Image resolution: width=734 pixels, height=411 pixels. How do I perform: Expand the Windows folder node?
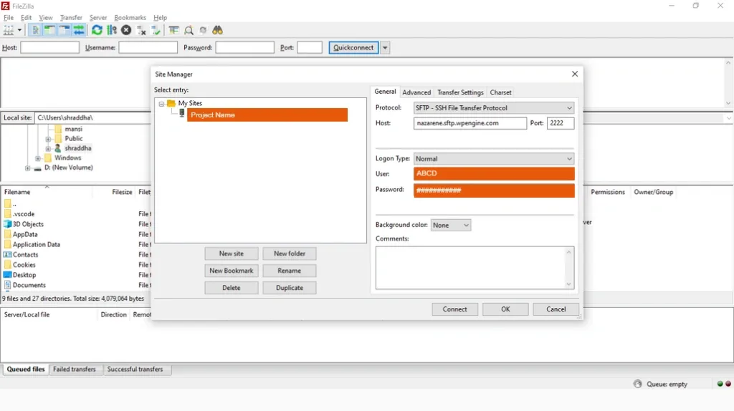tap(38, 158)
